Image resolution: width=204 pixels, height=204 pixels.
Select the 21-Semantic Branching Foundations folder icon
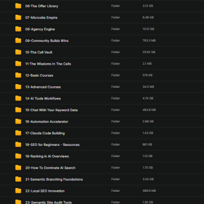(18, 180)
